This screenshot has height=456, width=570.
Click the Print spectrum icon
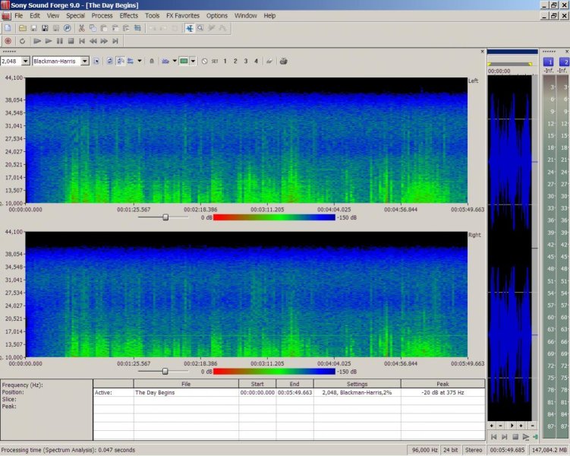[283, 61]
